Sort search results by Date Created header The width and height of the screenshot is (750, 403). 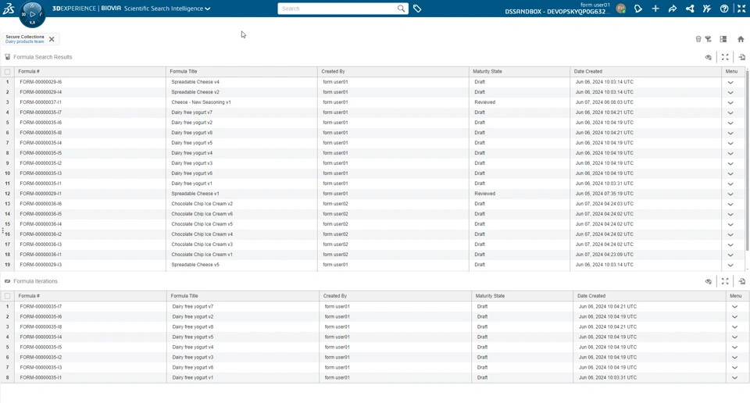tap(646, 71)
